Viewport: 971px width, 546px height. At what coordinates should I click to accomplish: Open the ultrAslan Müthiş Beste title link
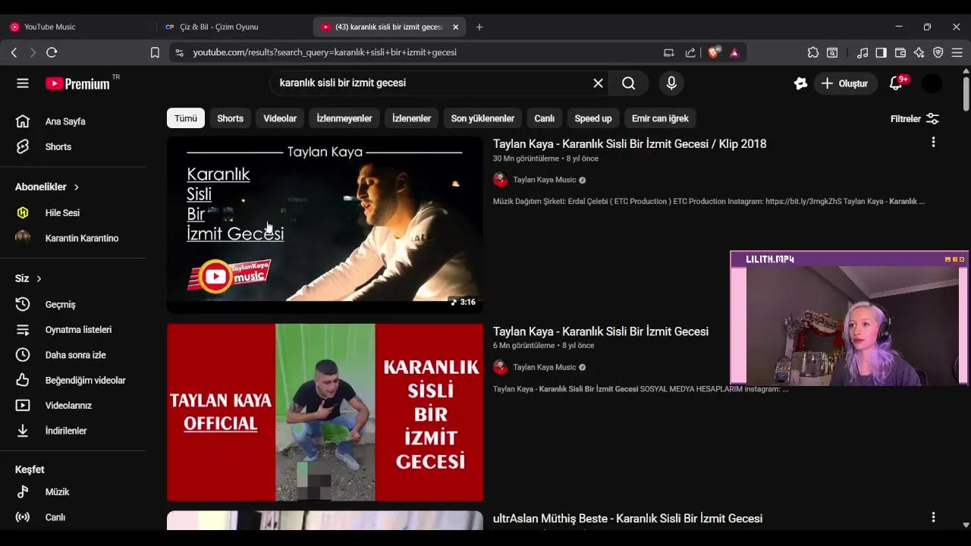(627, 519)
